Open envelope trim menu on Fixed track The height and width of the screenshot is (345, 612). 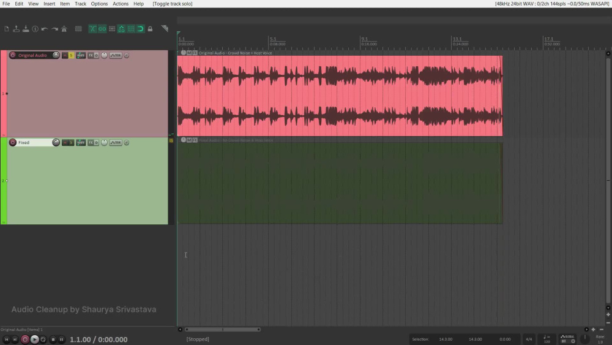tap(116, 143)
